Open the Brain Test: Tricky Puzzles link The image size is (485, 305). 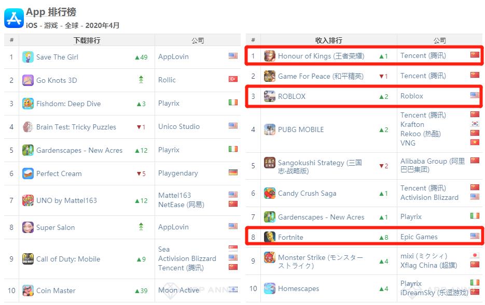click(x=76, y=127)
